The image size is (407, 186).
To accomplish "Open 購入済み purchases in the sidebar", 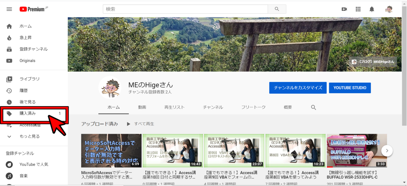I will click(x=34, y=113).
